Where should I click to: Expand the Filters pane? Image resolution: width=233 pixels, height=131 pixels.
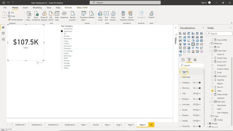[x=175, y=28]
